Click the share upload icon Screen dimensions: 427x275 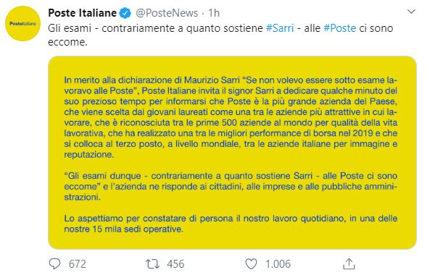click(349, 263)
